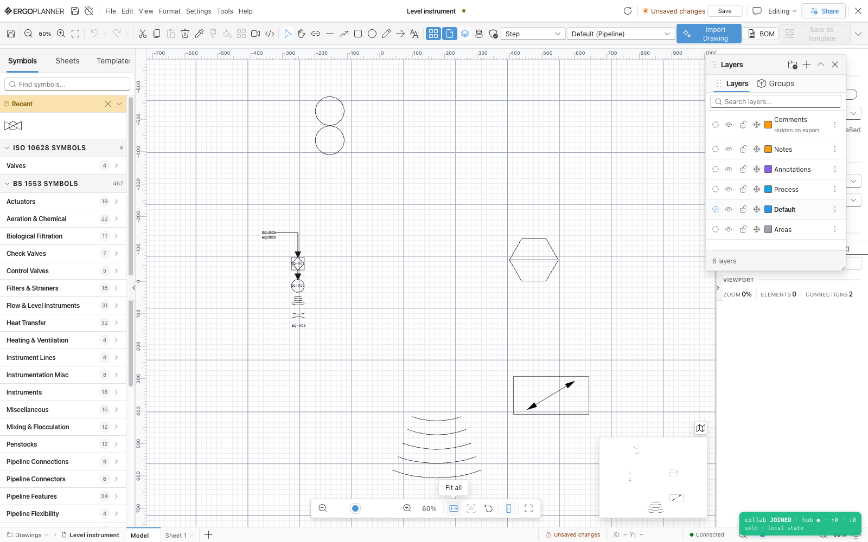This screenshot has height=542, width=868.
Task: Click the video camera icon in the toolbar
Action: click(x=256, y=34)
